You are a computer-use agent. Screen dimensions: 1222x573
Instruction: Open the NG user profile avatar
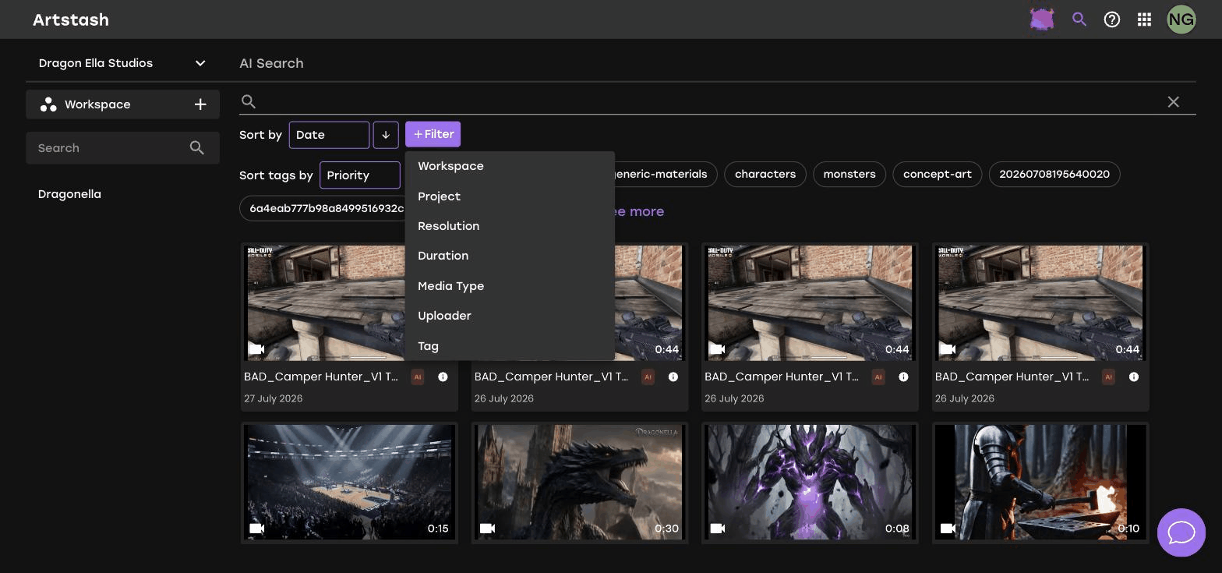point(1181,19)
